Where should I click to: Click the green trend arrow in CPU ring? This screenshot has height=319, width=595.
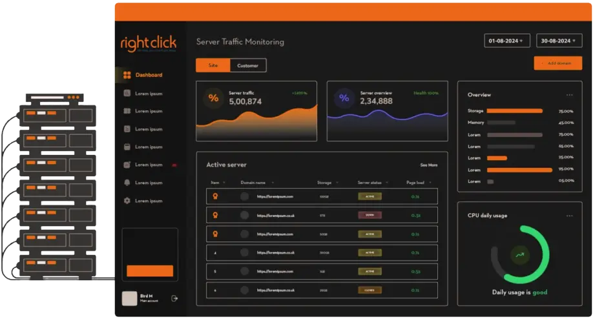519,255
